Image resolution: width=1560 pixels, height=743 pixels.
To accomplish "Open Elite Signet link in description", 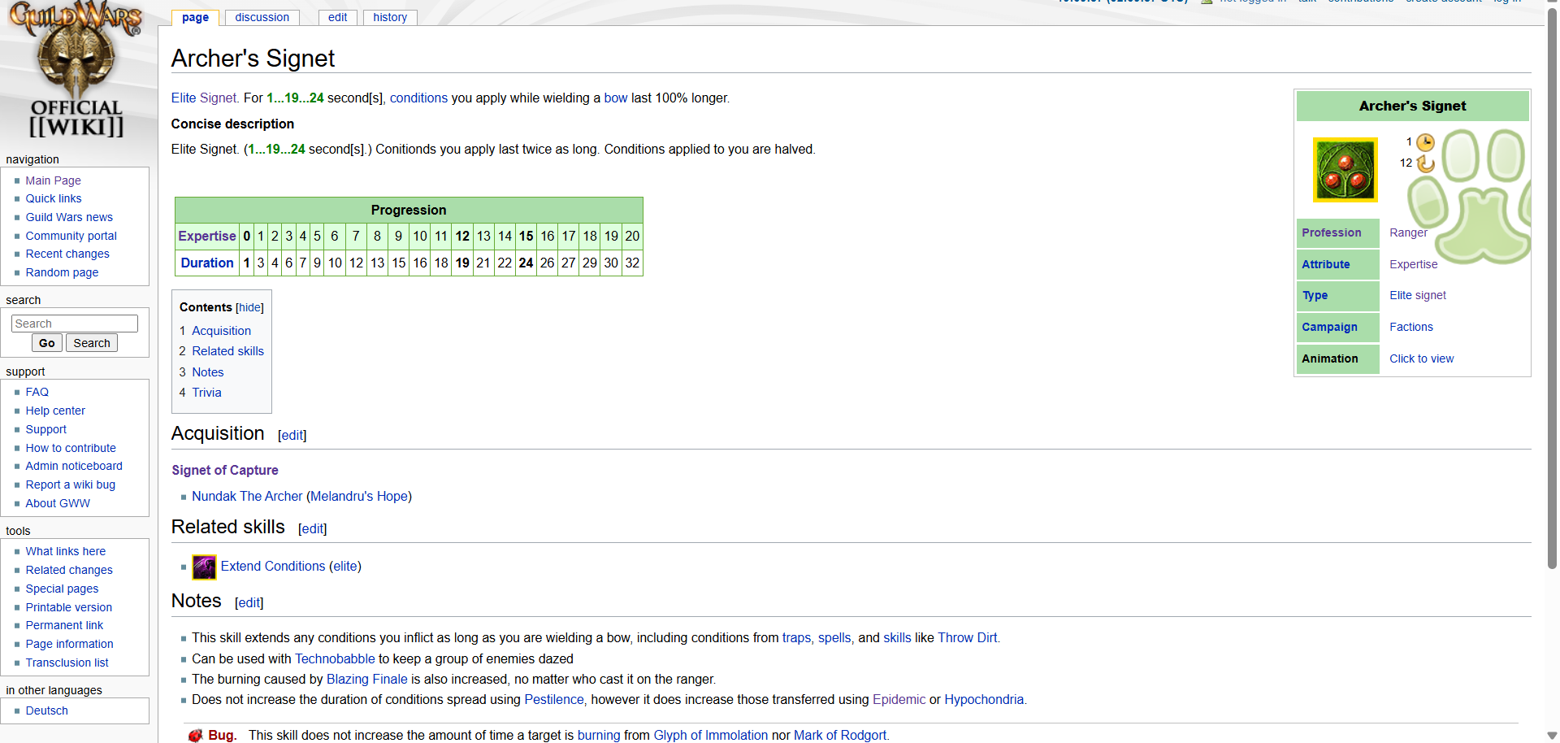I will [204, 98].
